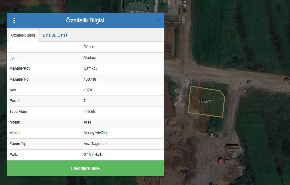Select the Pafta code G26a14a4c
Viewport: 290px width, 185px height.
click(x=93, y=155)
